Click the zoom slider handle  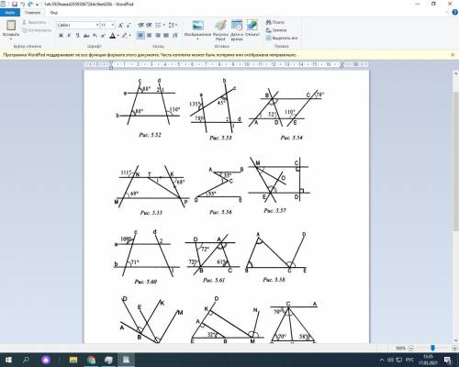[432, 348]
